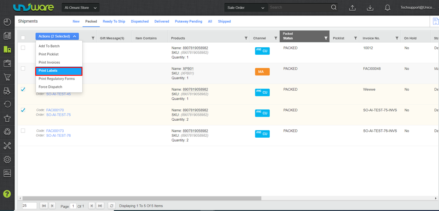Open the Sale Order search type dropdown
Screen dimensions: 439x211
246,8
